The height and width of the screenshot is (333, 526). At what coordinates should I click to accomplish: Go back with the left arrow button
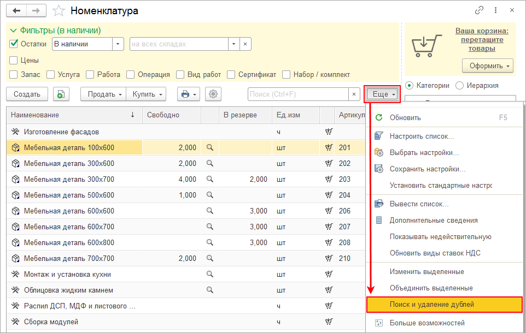coord(16,11)
